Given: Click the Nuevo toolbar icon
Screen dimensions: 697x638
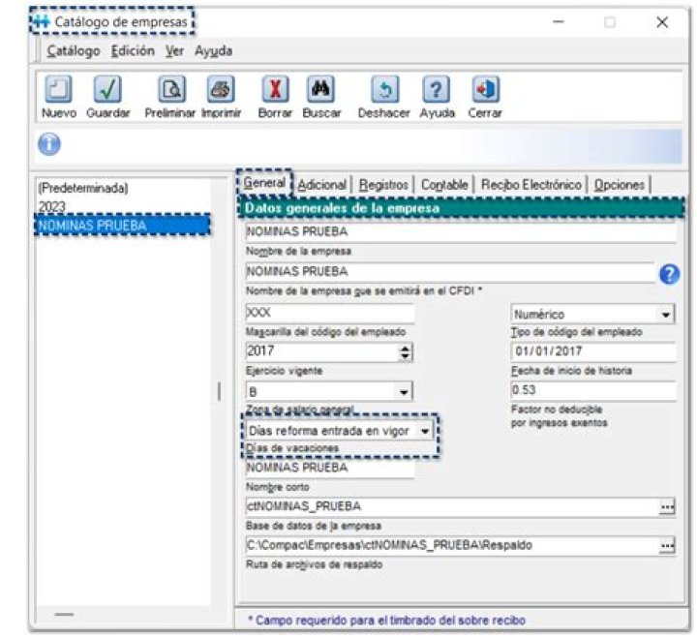Looking at the screenshot, I should tap(59, 90).
